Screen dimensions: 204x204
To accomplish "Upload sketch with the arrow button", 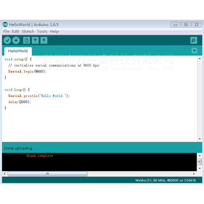I will (16, 40).
